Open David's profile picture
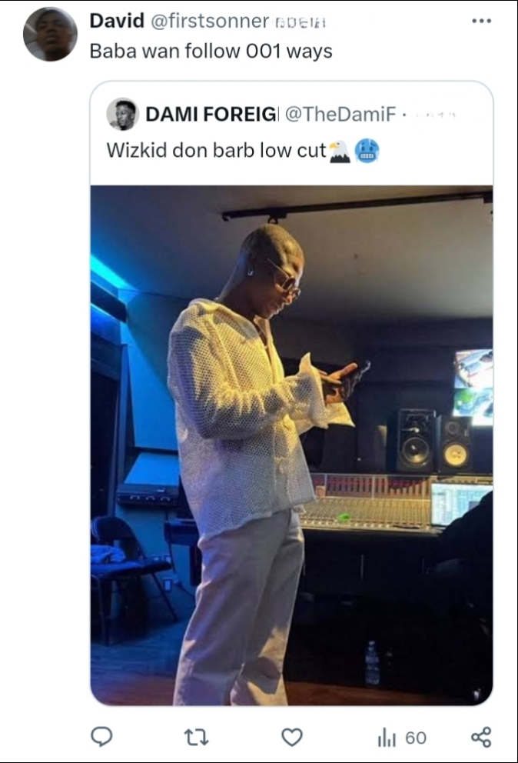 pyautogui.click(x=50, y=35)
